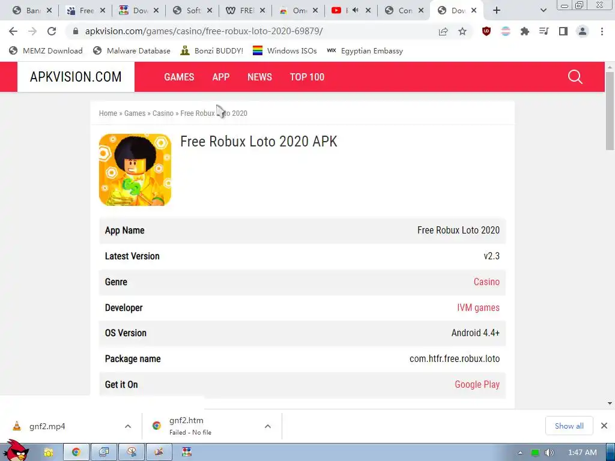Open the uBlock Origin extension
The width and height of the screenshot is (615, 461).
[x=486, y=31]
